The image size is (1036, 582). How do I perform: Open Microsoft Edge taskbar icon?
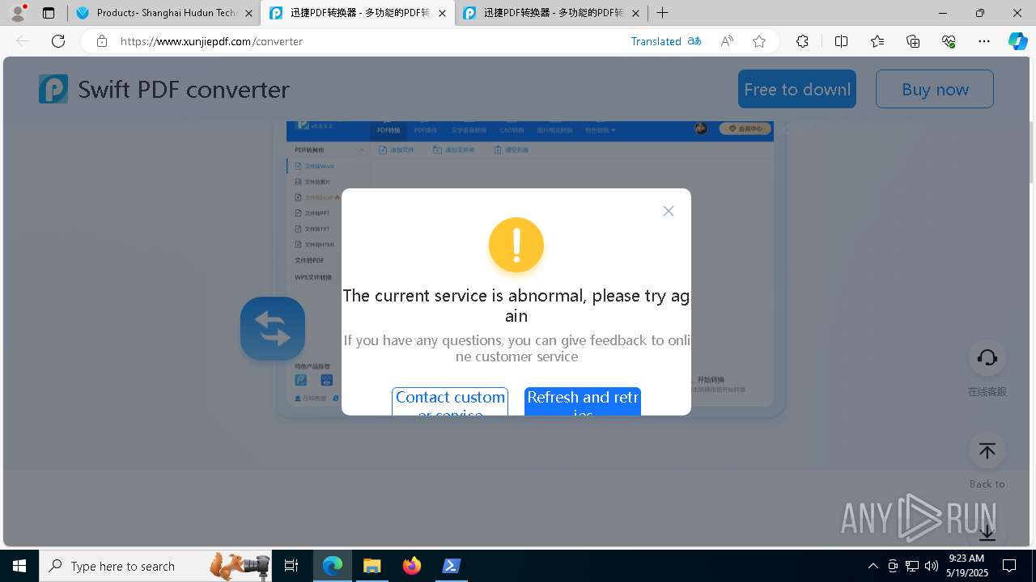333,566
